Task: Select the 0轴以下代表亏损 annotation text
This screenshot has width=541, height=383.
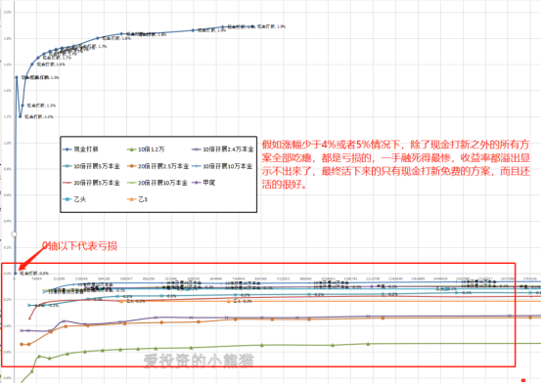Action: pos(79,246)
